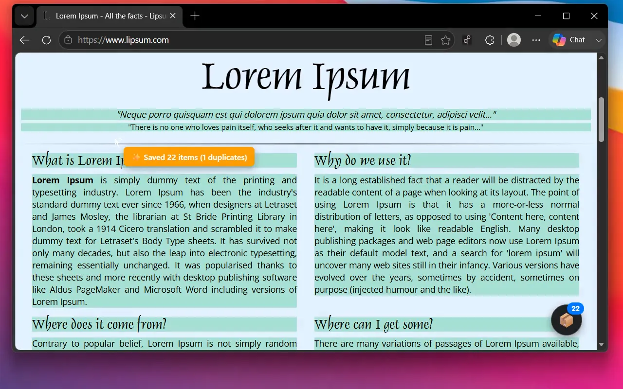
Task: Click the paragraph beginning "It is a long established fact"
Action: pyautogui.click(x=447, y=235)
